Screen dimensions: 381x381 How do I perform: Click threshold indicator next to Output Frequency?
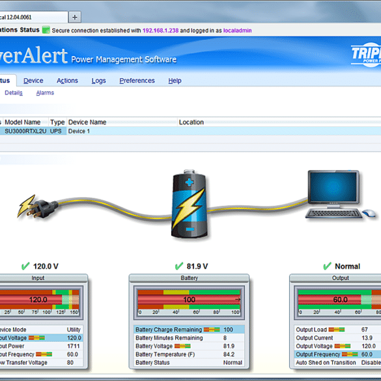click(x=350, y=354)
